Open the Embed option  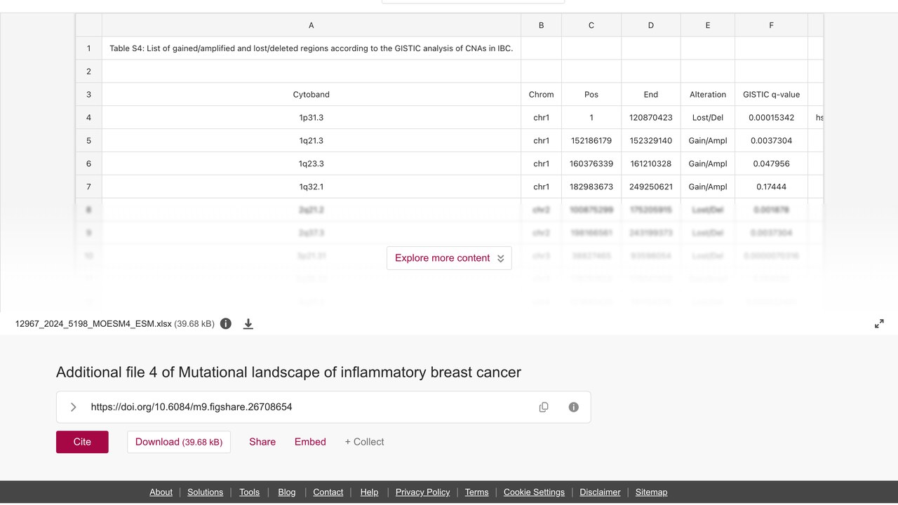coord(310,442)
